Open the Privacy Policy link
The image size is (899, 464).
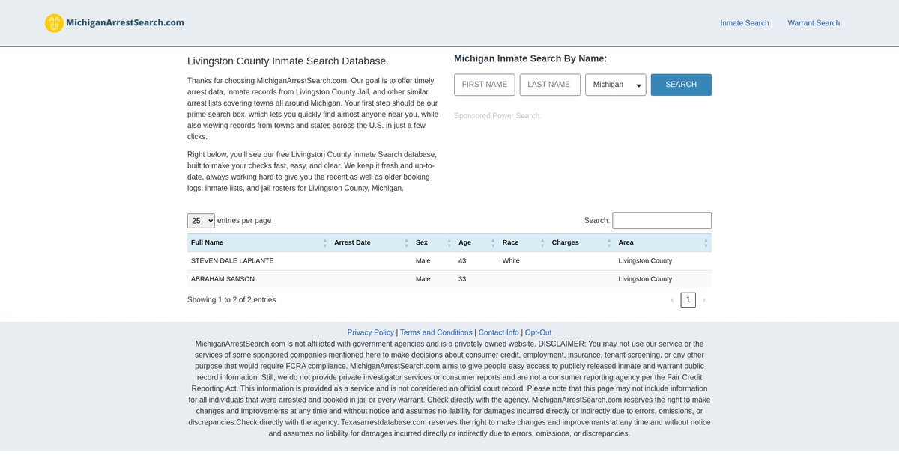coord(370,332)
